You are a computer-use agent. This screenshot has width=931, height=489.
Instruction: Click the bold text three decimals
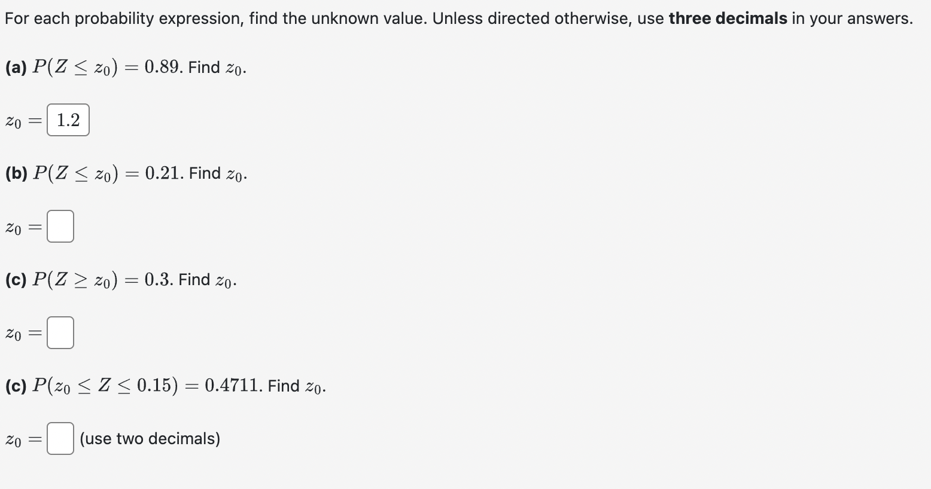727,18
